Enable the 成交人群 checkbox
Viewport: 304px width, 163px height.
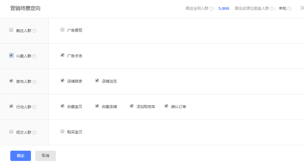[11, 132]
